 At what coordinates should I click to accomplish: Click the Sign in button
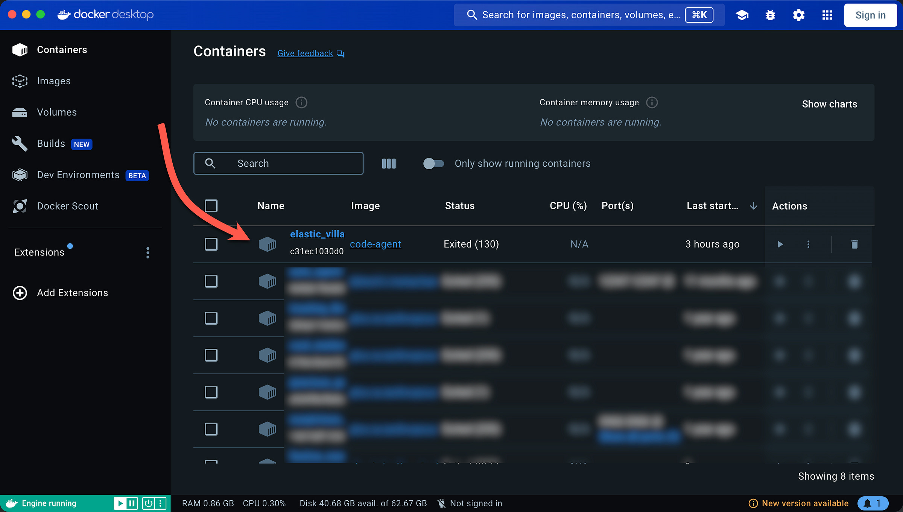870,15
